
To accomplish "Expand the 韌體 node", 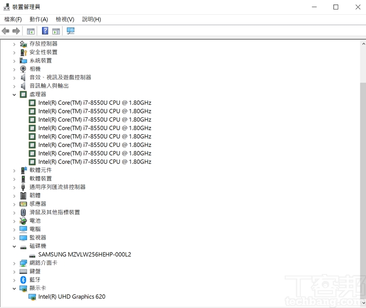I will pos(14,196).
